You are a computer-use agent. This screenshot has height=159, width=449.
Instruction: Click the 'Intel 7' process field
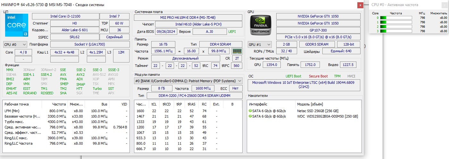[x=114, y=16]
